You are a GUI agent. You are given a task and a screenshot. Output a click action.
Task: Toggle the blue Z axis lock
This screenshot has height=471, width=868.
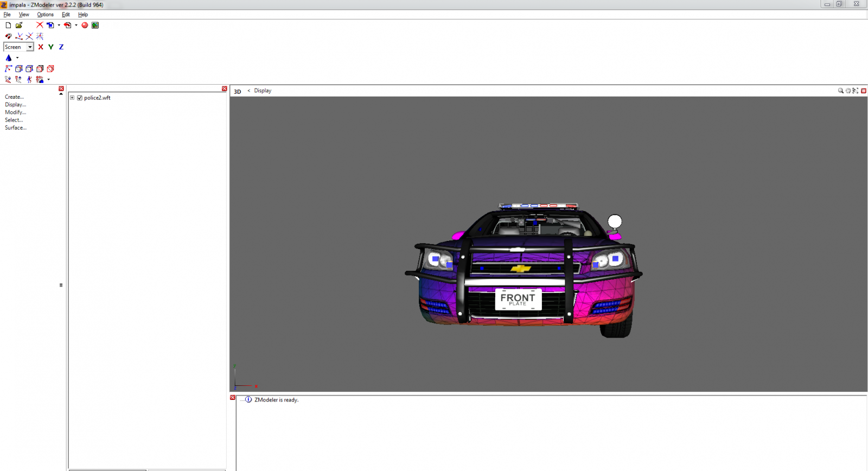point(61,47)
